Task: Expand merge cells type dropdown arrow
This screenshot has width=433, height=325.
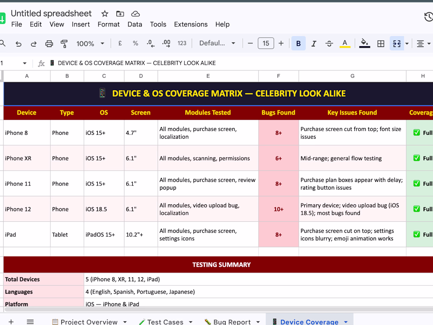Action: [x=407, y=44]
